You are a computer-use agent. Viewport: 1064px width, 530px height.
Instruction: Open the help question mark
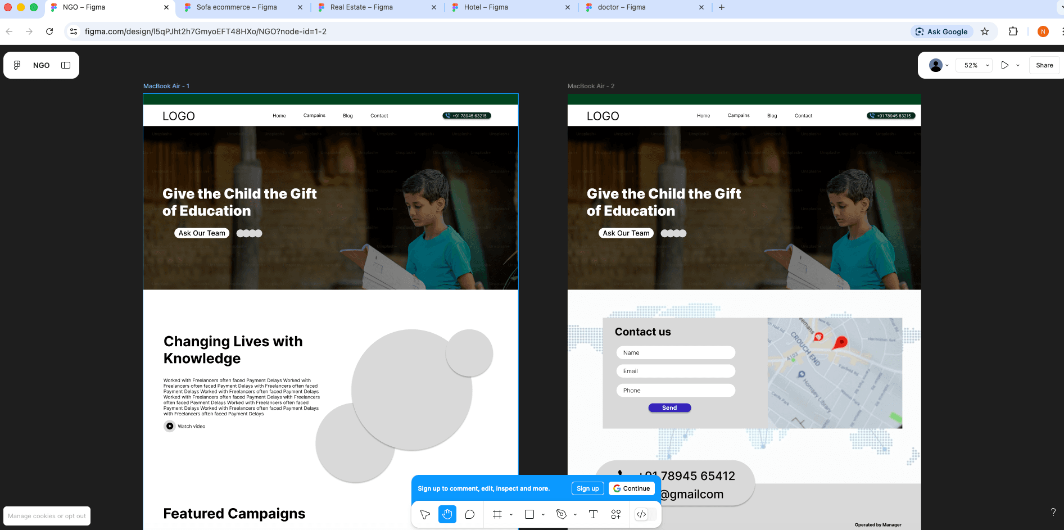pos(1053,511)
